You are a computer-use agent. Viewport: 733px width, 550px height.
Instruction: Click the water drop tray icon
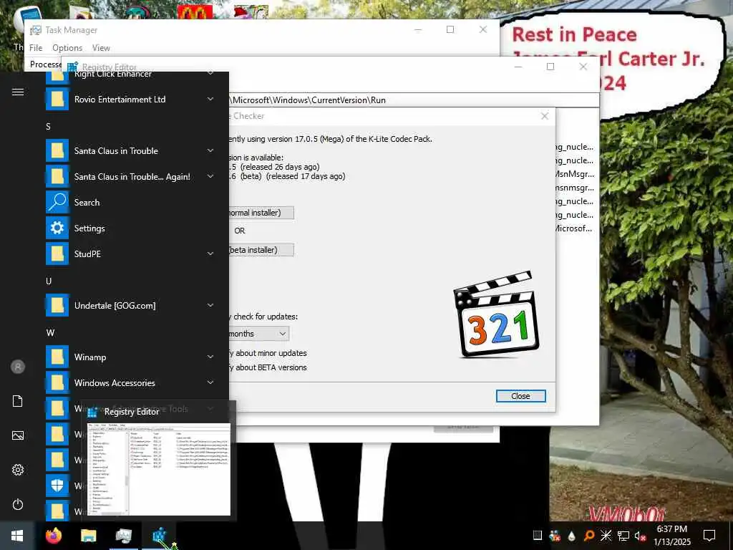click(572, 536)
